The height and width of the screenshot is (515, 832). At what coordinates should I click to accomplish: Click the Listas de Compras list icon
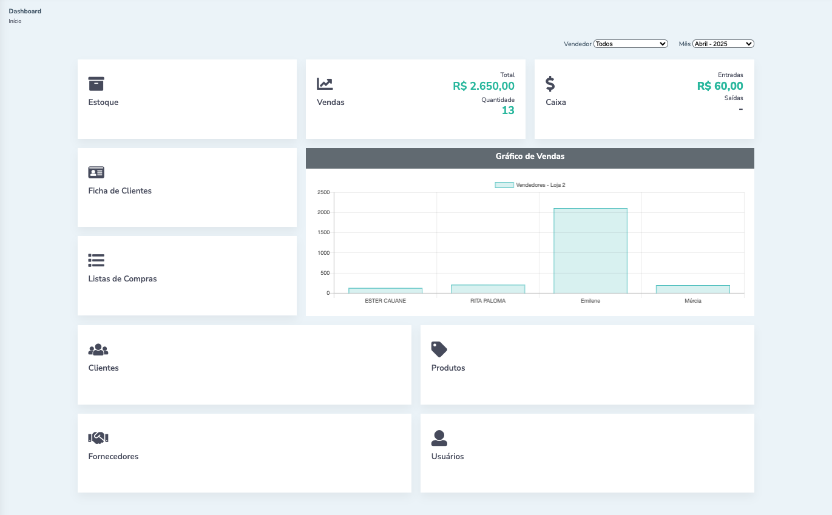point(96,260)
